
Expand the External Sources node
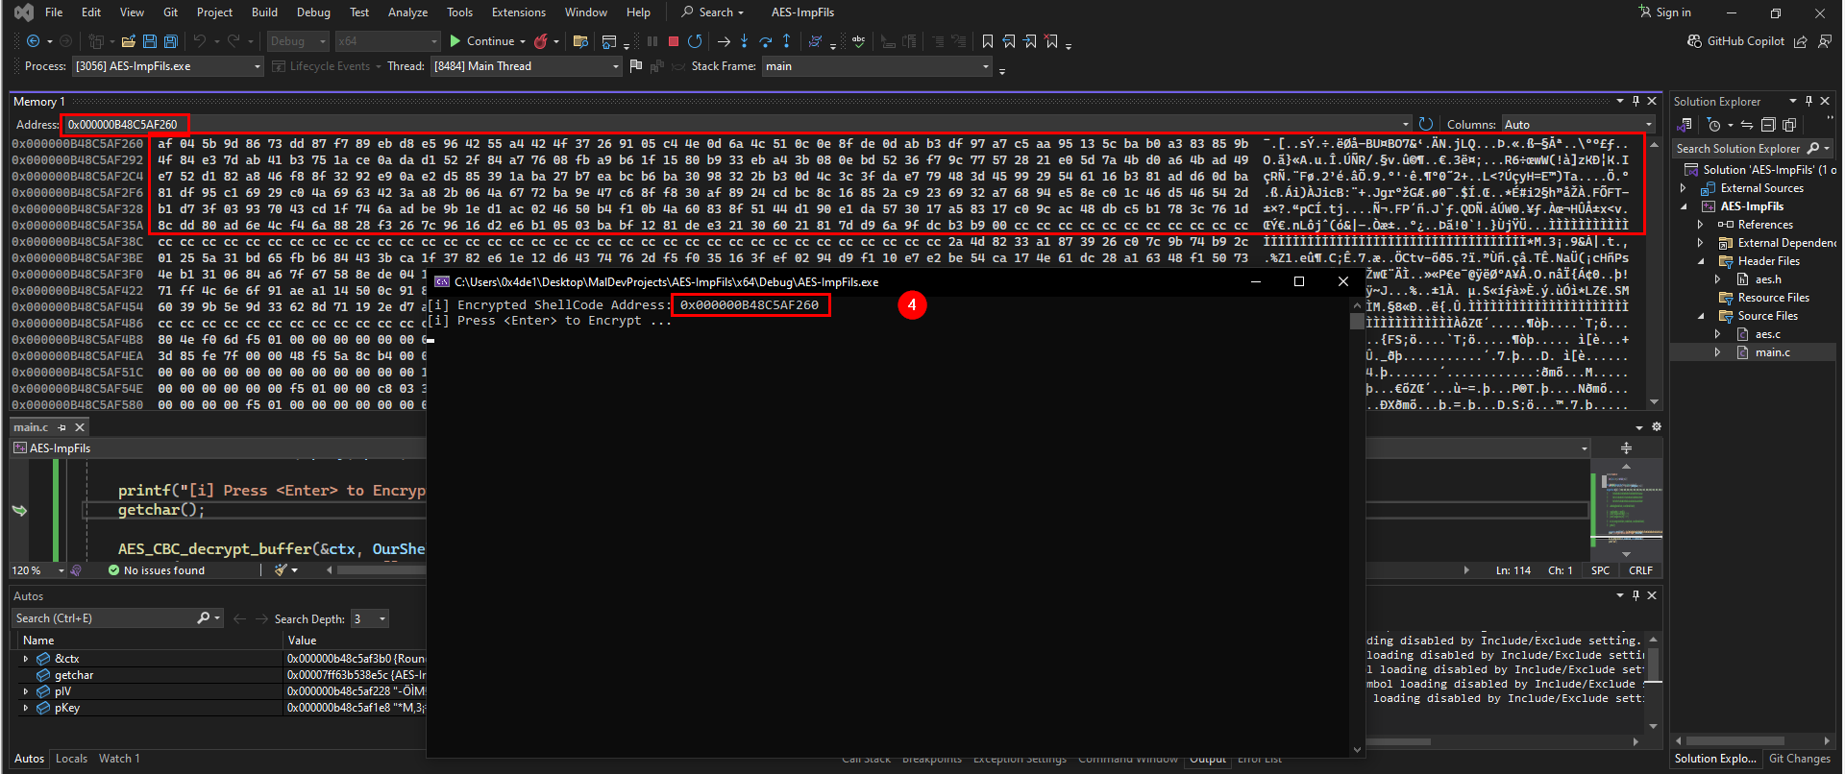tap(1684, 188)
